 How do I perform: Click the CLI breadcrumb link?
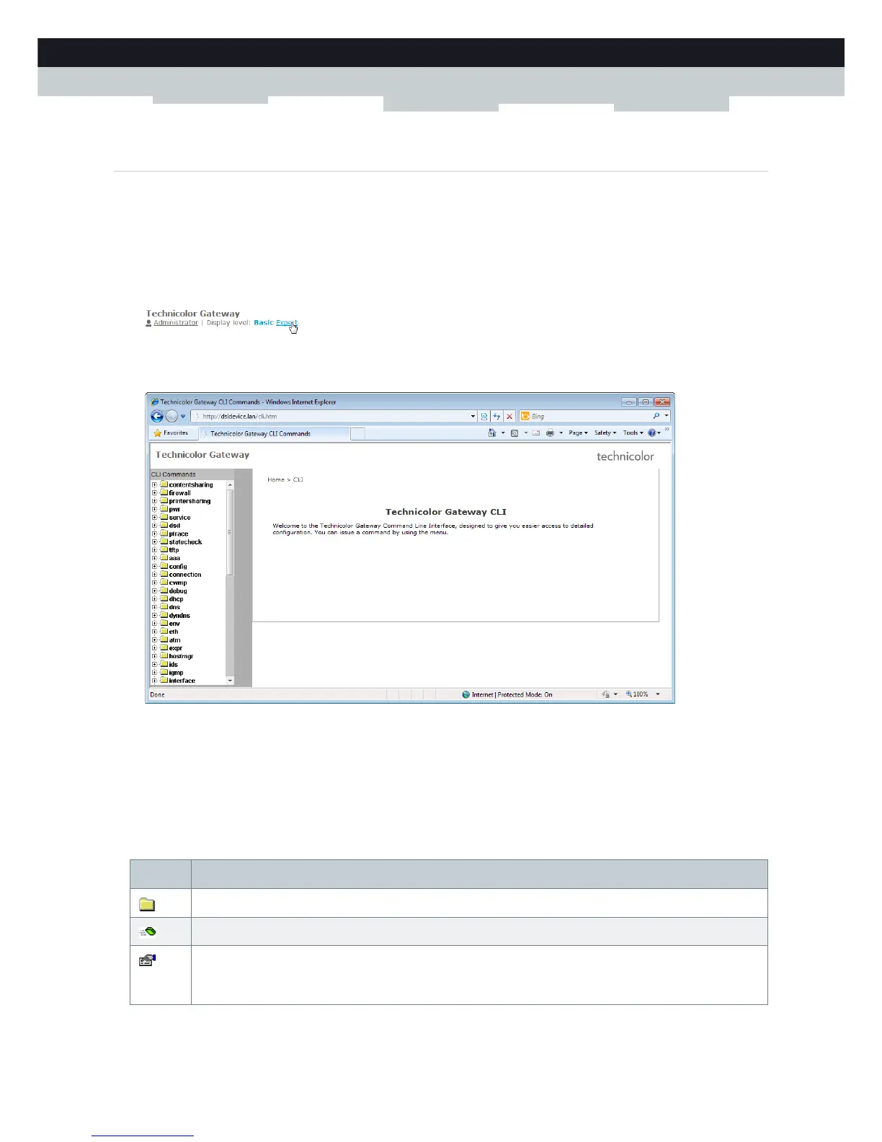click(298, 479)
